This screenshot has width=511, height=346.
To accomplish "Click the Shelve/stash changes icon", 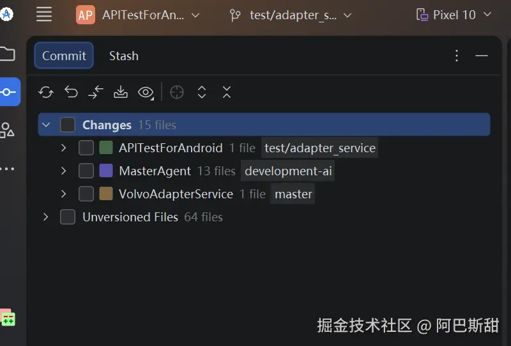I will 121,92.
